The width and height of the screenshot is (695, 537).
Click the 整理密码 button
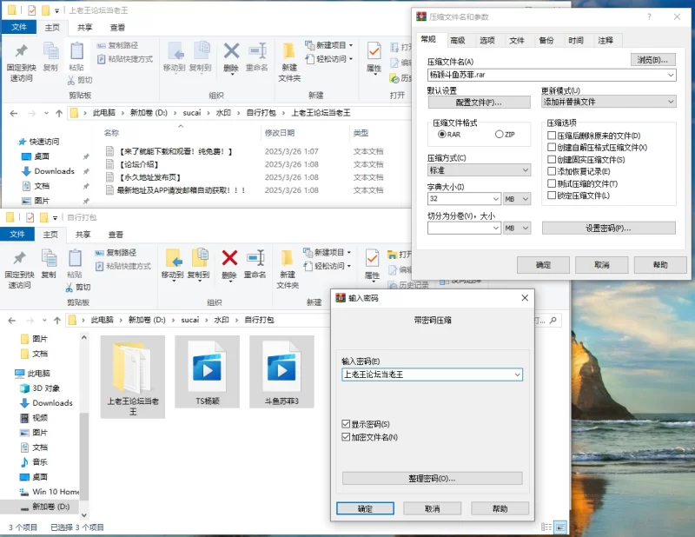pos(432,479)
